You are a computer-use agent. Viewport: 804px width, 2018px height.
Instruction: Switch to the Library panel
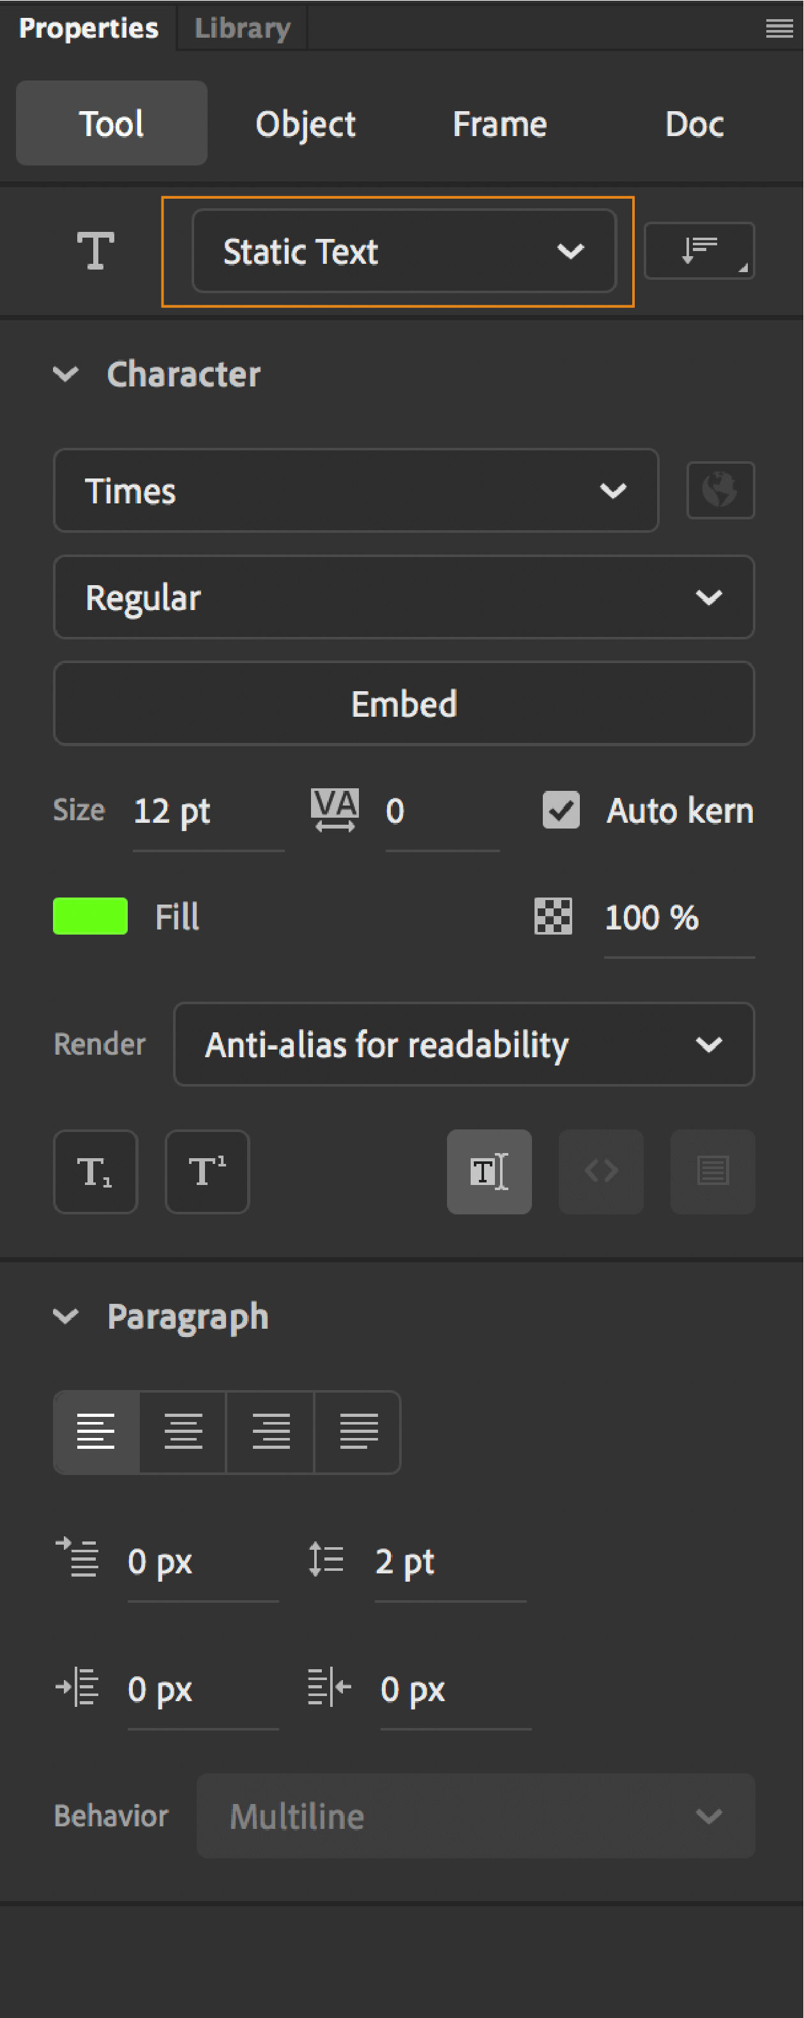coord(241,27)
